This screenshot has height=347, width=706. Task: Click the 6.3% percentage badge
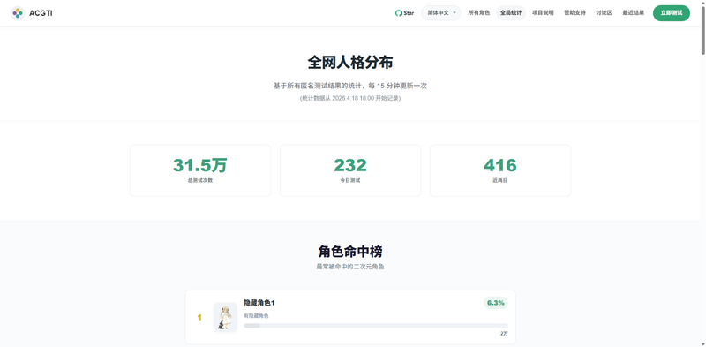coord(496,303)
